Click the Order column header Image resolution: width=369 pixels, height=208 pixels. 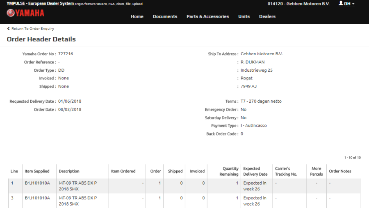point(155,171)
